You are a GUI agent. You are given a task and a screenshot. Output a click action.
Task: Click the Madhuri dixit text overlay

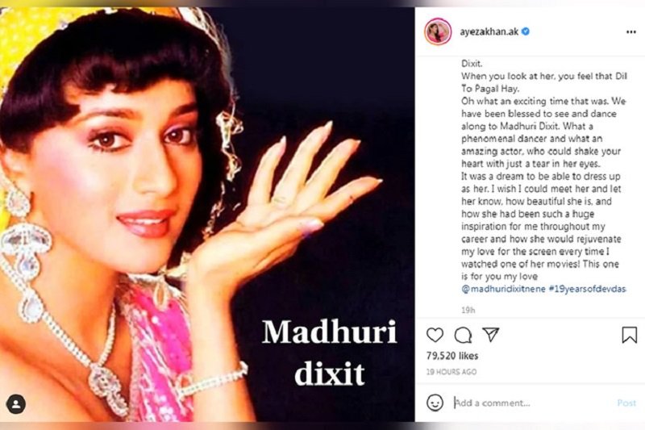[x=330, y=353]
